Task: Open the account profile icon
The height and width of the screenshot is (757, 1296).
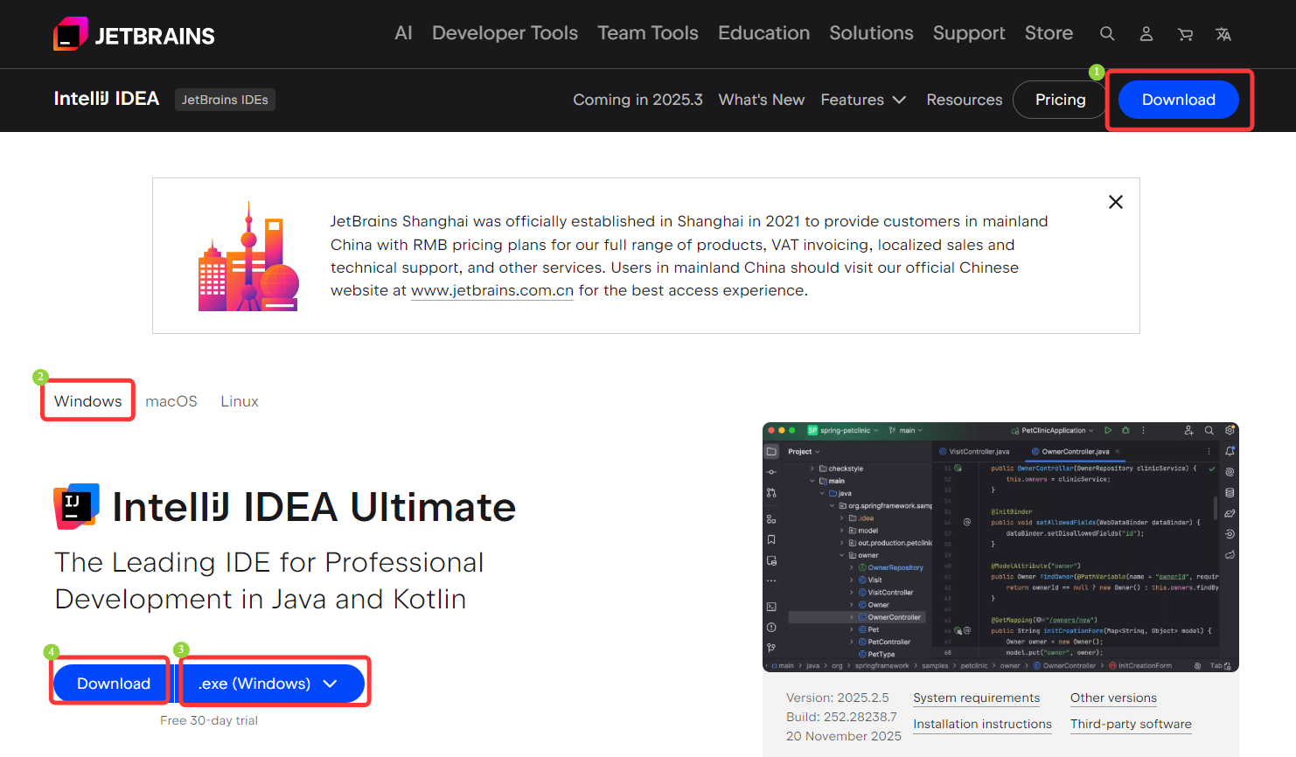Action: tap(1146, 34)
